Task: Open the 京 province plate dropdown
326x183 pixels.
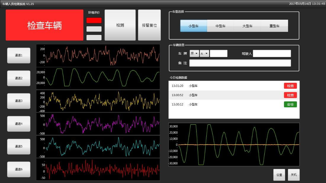Action: click(x=194, y=54)
